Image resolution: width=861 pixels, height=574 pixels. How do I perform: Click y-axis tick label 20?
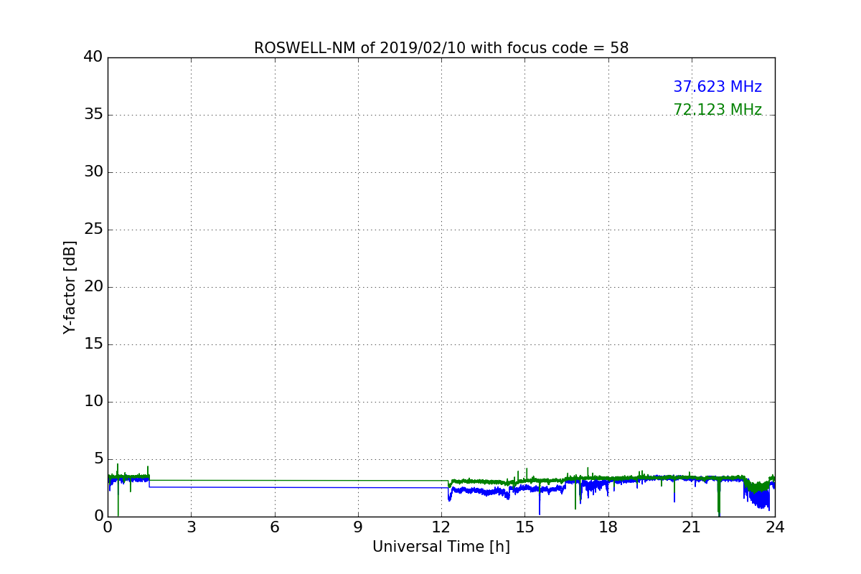(x=93, y=287)
